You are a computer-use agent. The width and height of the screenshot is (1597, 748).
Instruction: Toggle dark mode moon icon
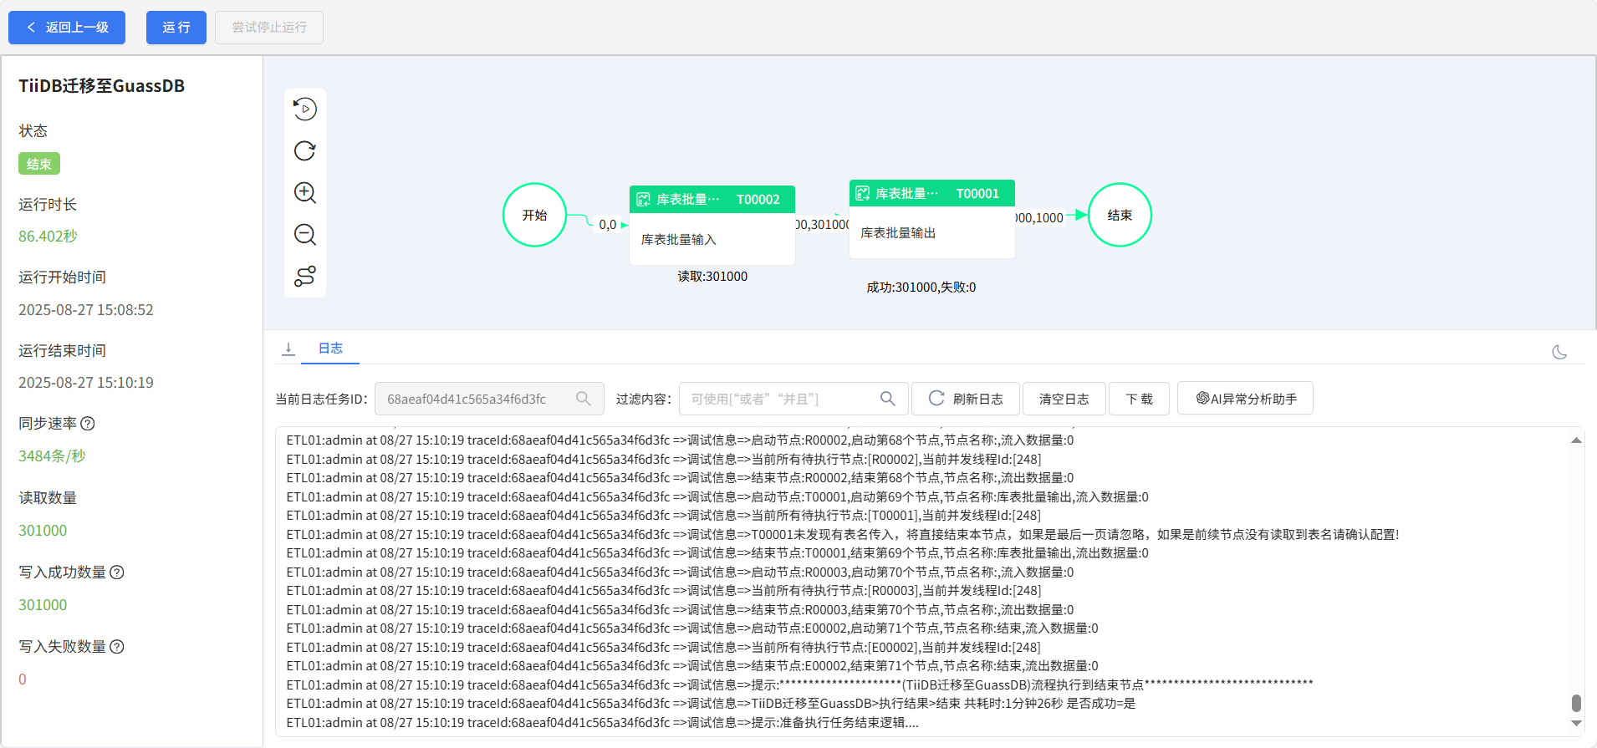pyautogui.click(x=1559, y=353)
